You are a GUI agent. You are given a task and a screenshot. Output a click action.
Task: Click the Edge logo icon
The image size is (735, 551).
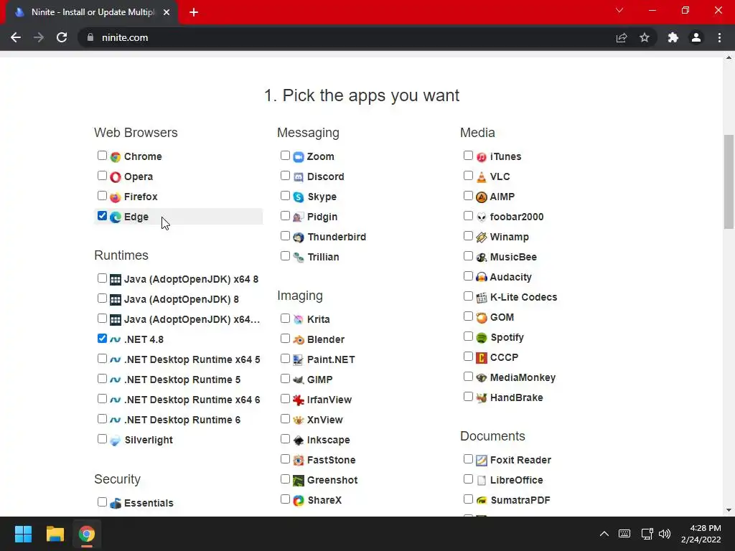coord(116,217)
